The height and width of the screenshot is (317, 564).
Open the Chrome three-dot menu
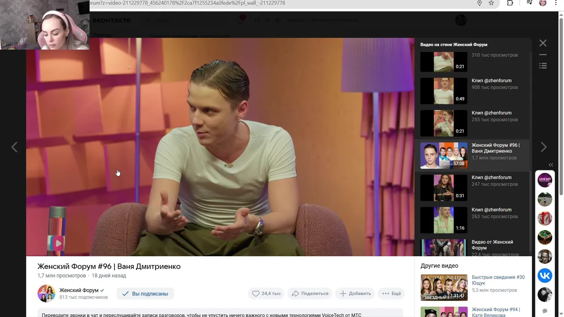[x=556, y=3]
